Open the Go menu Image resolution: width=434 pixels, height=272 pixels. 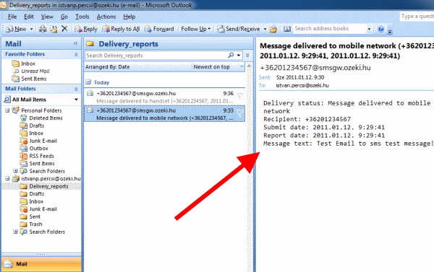[64, 17]
